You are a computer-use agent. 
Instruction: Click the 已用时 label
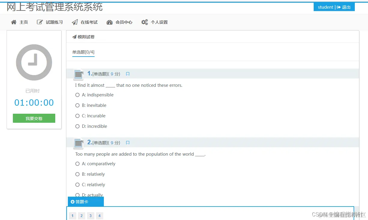coord(32,91)
